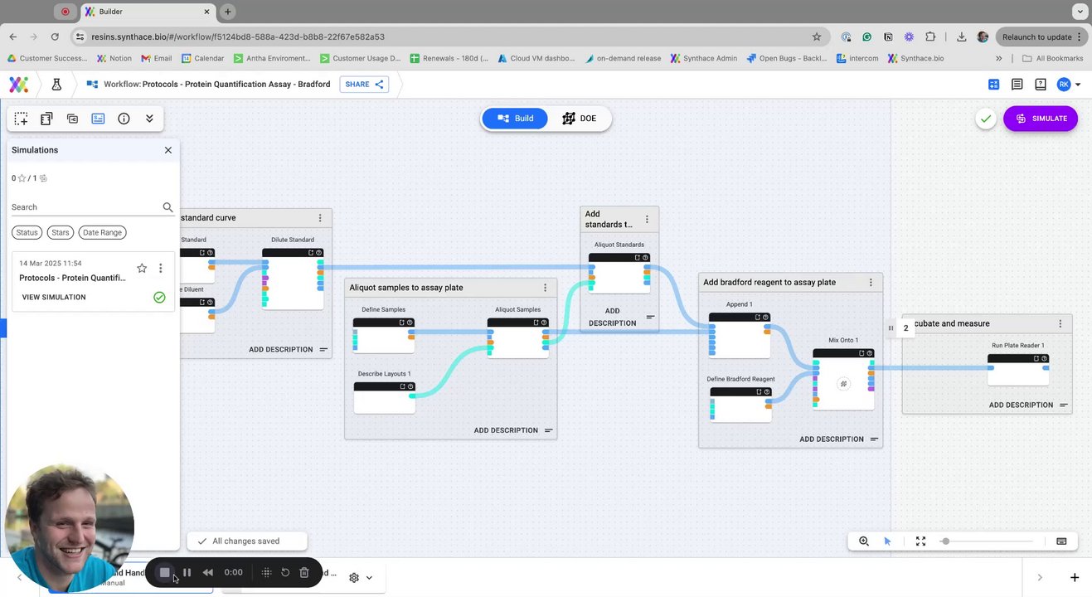
Task: Open the Stars filter chip
Action: click(61, 232)
